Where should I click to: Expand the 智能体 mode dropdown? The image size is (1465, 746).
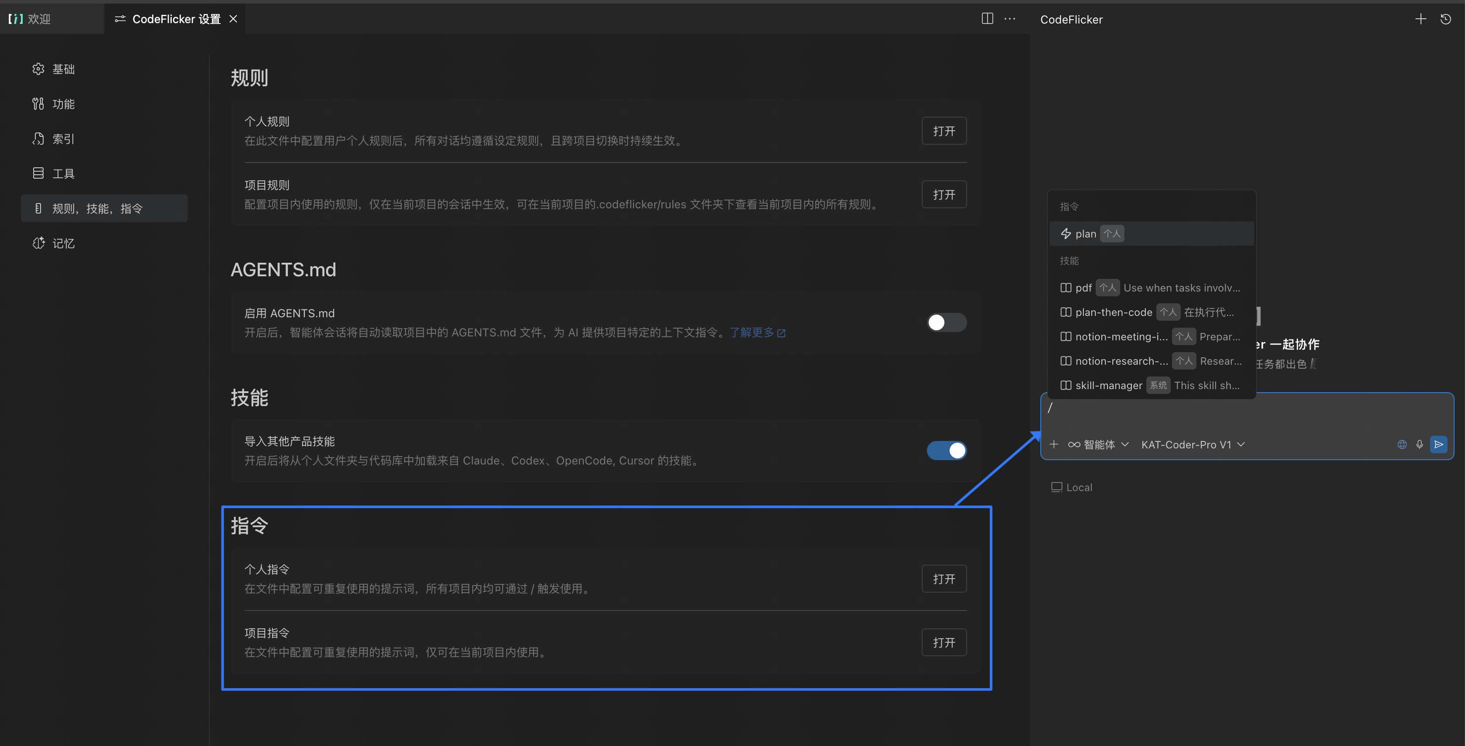click(1098, 444)
